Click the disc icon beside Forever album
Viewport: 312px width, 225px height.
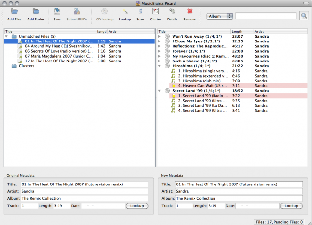point(167,51)
